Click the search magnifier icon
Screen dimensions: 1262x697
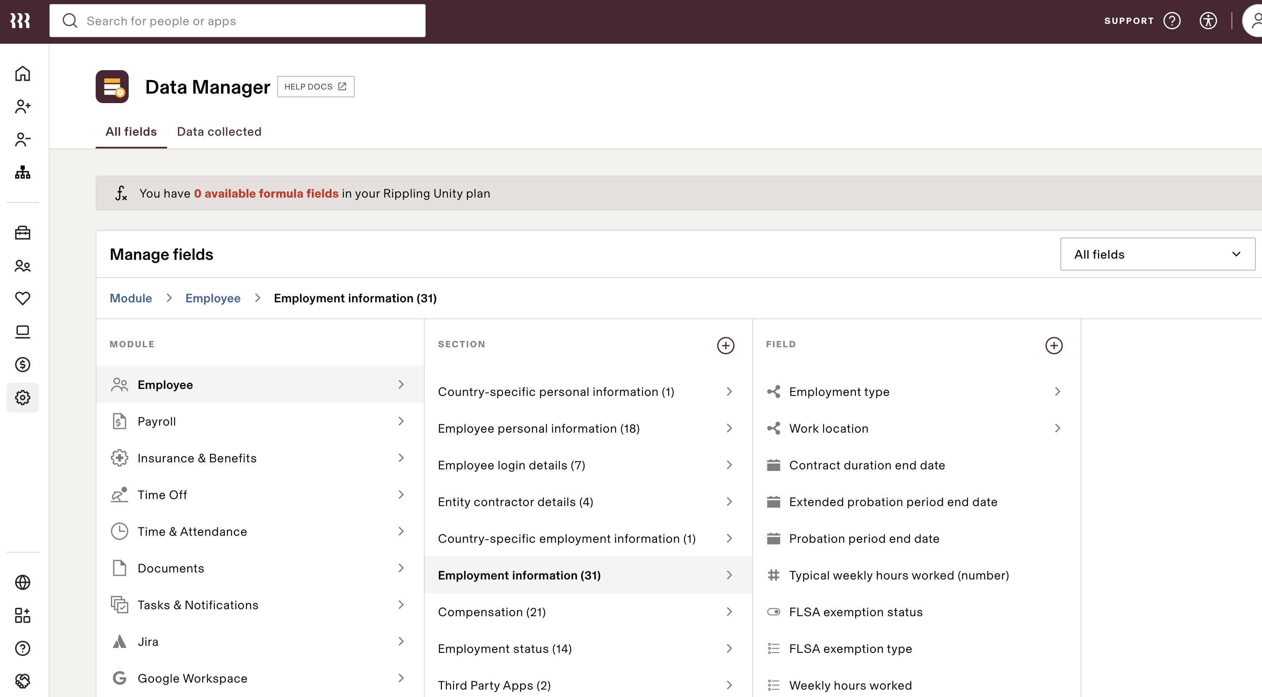click(70, 21)
